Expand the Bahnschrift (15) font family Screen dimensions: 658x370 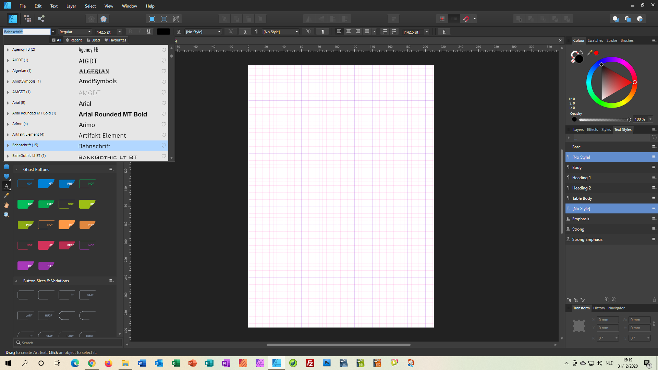[8, 145]
